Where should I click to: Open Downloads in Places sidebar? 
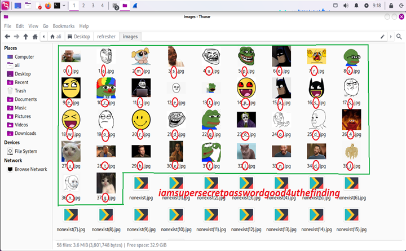tap(22, 134)
